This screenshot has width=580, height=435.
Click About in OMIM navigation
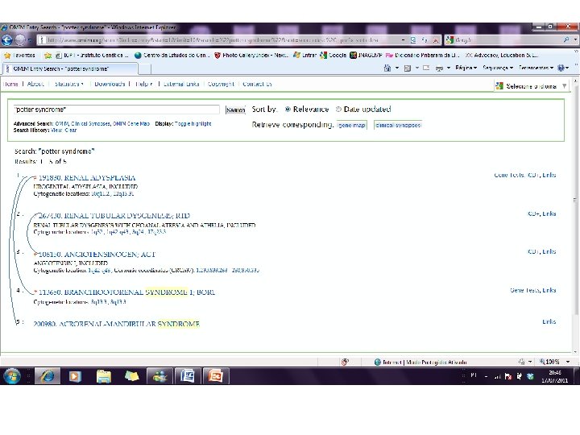(35, 84)
